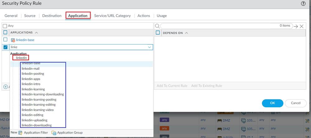Select linkedin-learning-downloading option

pyautogui.click(x=43, y=94)
